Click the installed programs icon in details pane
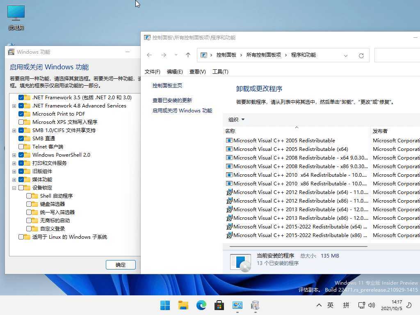420x315 pixels. click(x=240, y=262)
